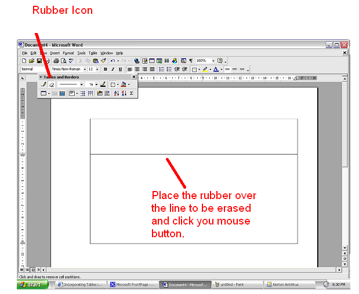Click the Open folder icon
The width and height of the screenshot is (359, 294).
coord(31,61)
